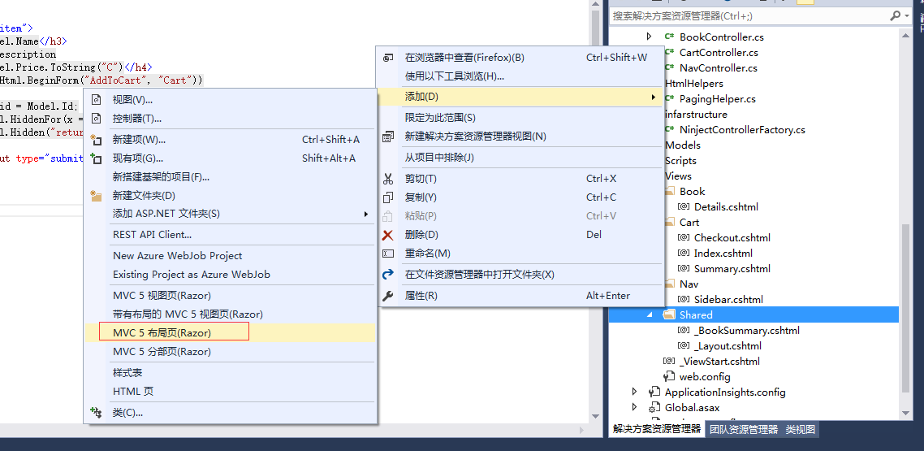Click the C# icon of CartController.cs

(x=669, y=52)
